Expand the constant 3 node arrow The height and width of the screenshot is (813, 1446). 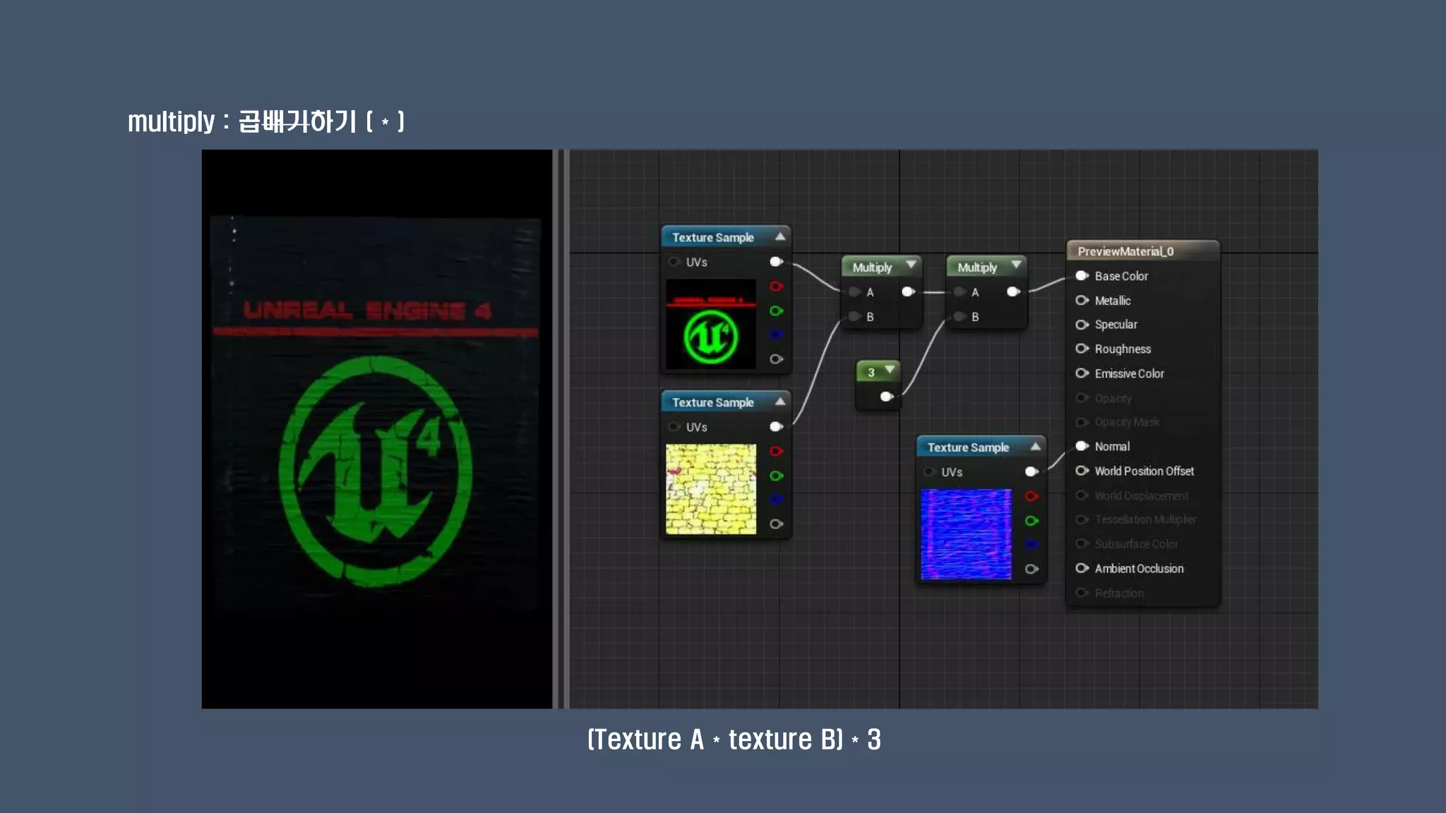pos(890,370)
